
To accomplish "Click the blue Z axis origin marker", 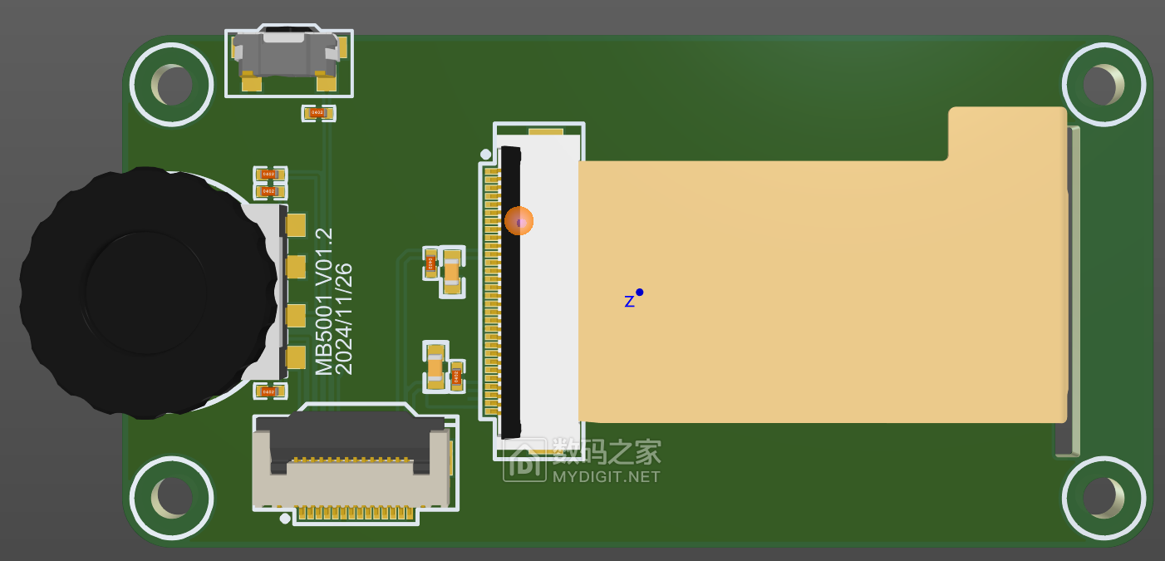I will (x=639, y=293).
